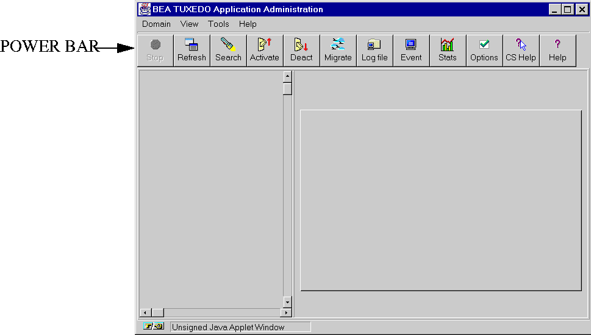This screenshot has height=335, width=591.
Task: Click the vertical scrollbar thumb in tree pane
Action: click(287, 89)
